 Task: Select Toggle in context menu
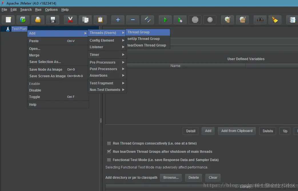(x=58, y=97)
